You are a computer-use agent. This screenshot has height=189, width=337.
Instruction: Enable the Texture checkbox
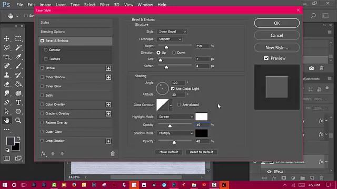[x=46, y=59]
